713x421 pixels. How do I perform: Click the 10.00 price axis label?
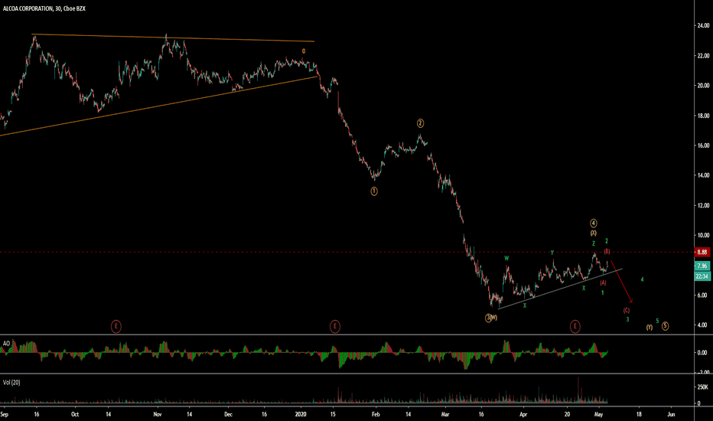click(703, 235)
